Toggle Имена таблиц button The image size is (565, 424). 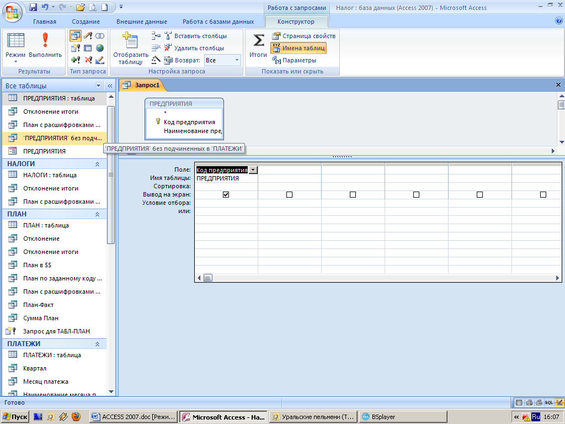299,48
